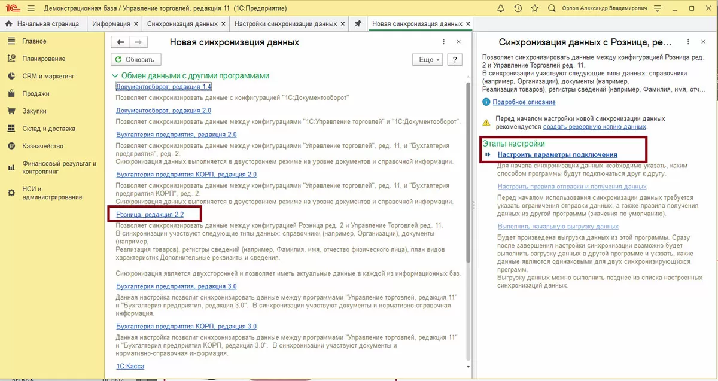This screenshot has width=718, height=381.
Task: Switch to Начальная страница tab
Action: (x=43, y=23)
